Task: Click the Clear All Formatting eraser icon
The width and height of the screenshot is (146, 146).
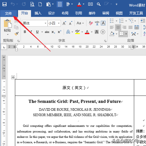Action: [91, 23]
